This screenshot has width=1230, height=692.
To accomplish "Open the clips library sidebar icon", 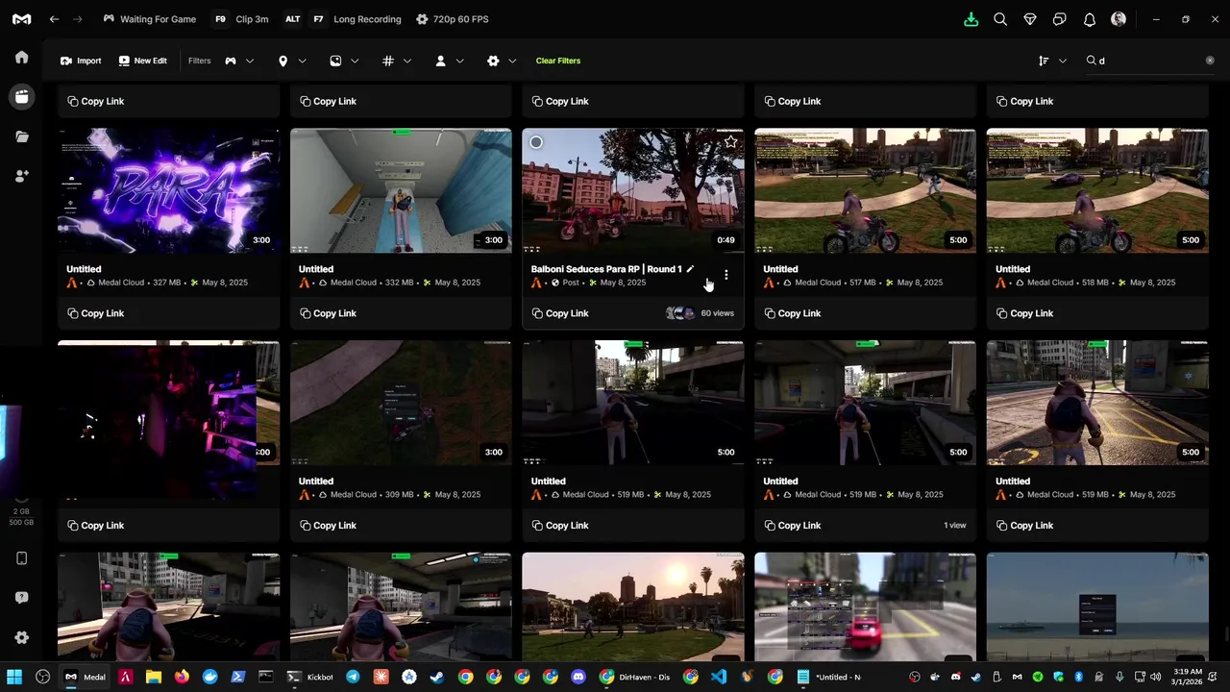I will (x=22, y=96).
